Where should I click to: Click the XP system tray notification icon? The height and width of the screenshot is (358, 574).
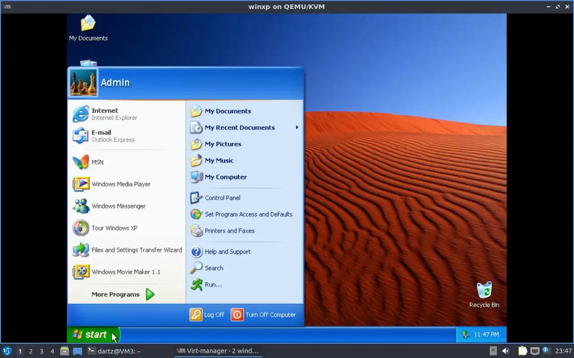click(465, 334)
